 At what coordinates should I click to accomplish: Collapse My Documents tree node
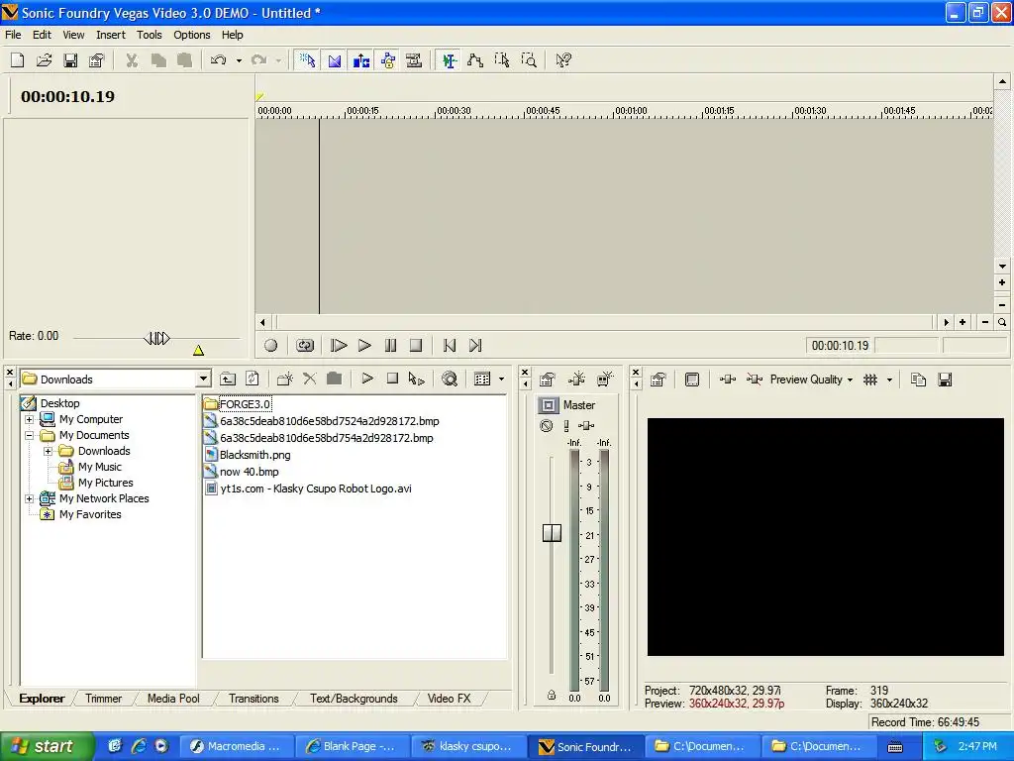[x=29, y=436]
